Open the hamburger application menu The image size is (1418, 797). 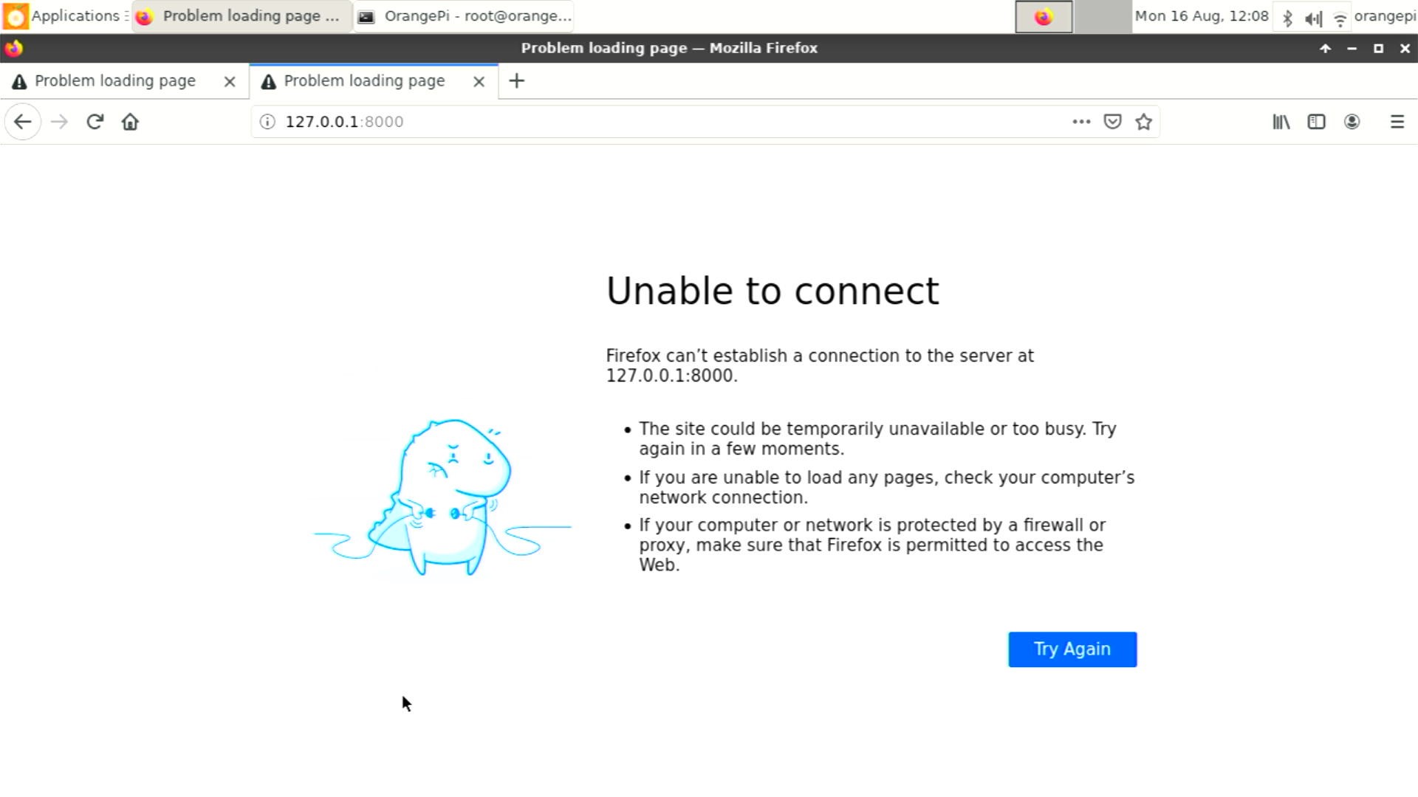[x=1397, y=122]
